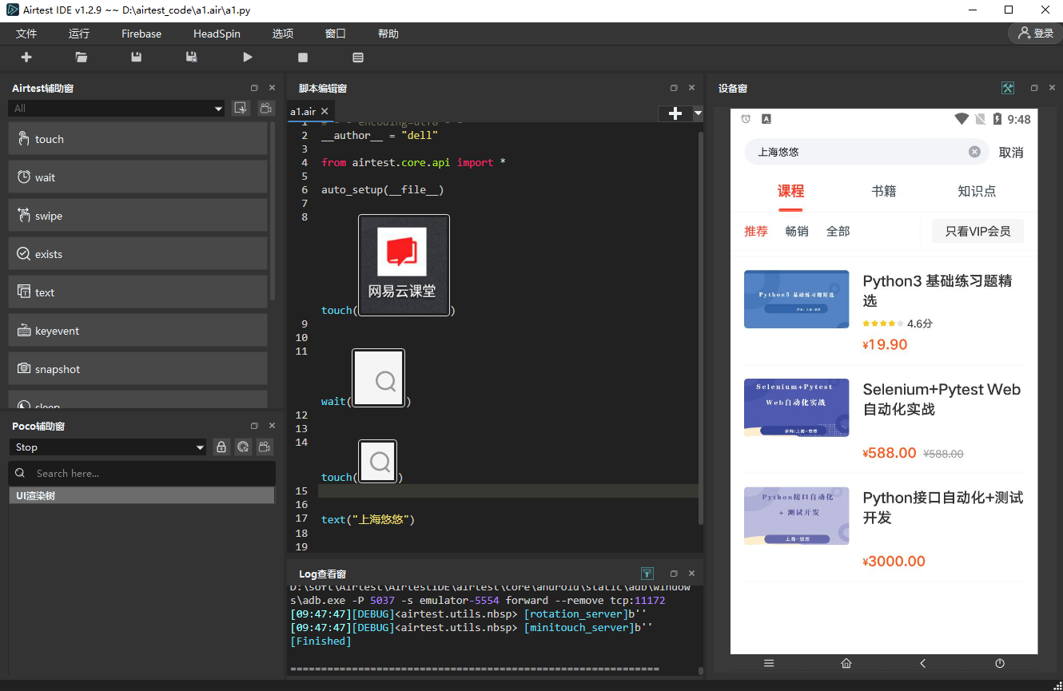Screen dimensions: 1063x691
Task: Click the 取消 button in device search
Action: (1011, 153)
